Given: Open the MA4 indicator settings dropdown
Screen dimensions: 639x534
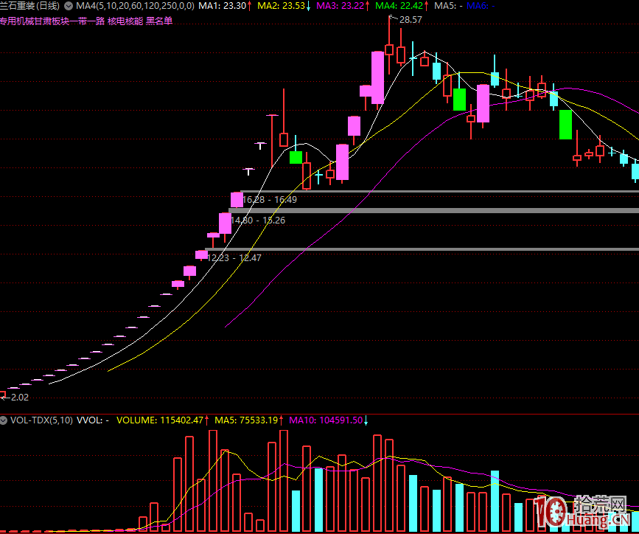Looking at the screenshot, I should [x=69, y=6].
